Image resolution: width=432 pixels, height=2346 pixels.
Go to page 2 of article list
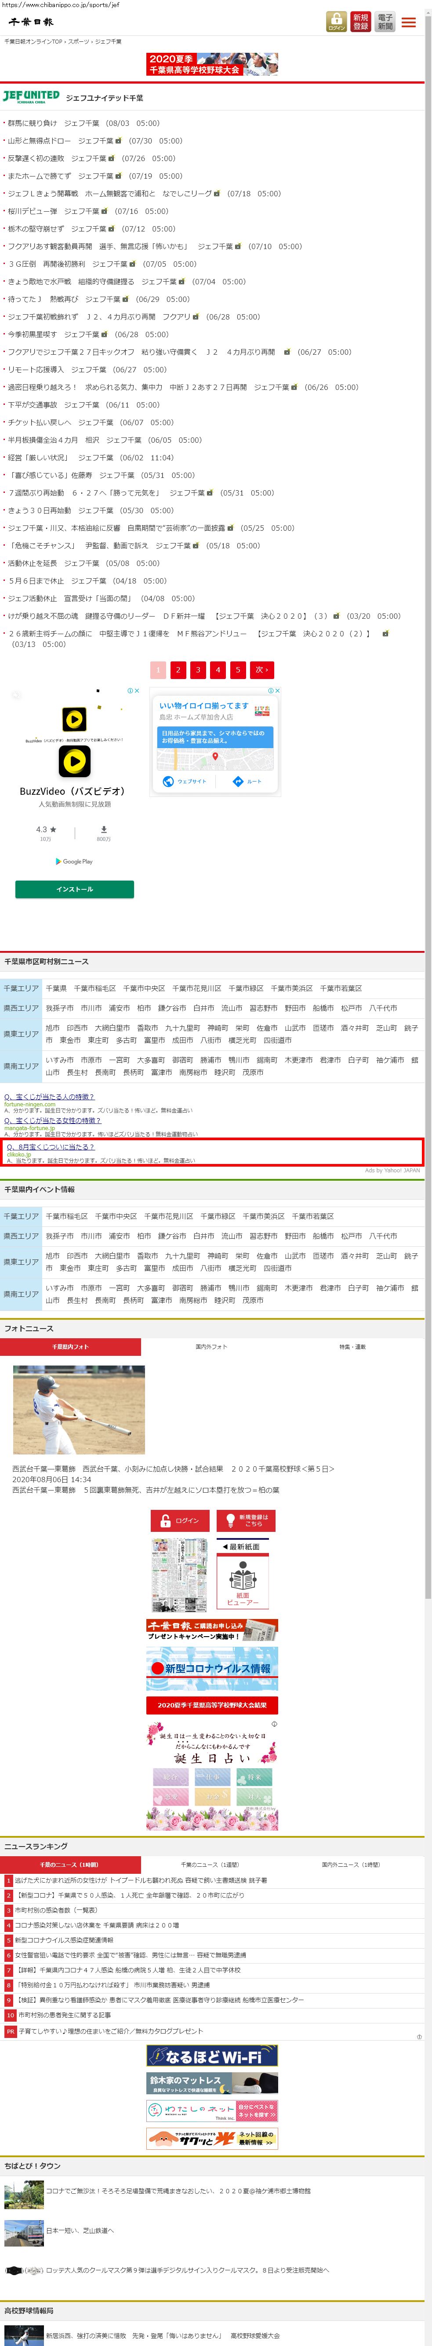pos(178,669)
